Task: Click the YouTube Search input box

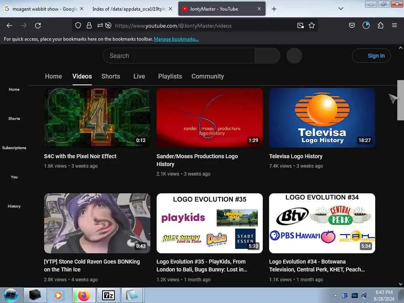Action: 179,56
